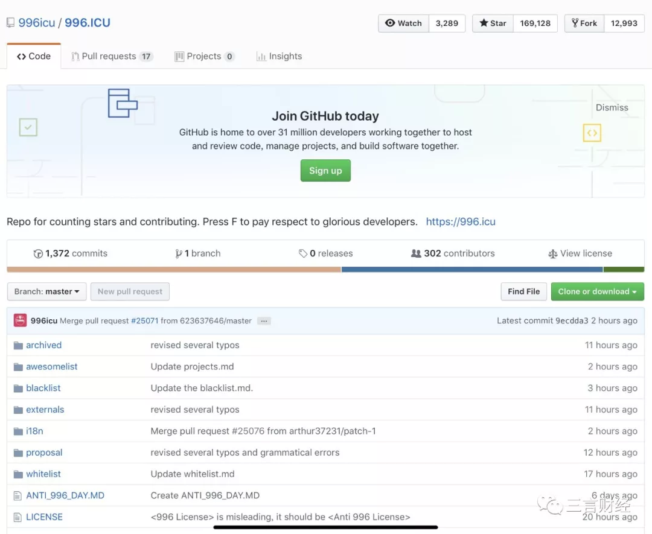The height and width of the screenshot is (534, 652).
Task: Click the folder icon for whitelist
Action: pyautogui.click(x=18, y=474)
